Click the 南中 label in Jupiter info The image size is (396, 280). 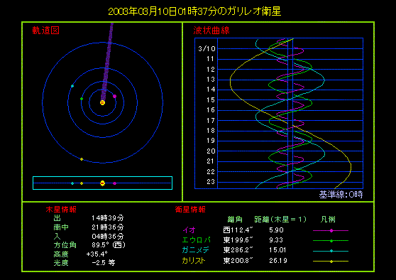pos(61,227)
